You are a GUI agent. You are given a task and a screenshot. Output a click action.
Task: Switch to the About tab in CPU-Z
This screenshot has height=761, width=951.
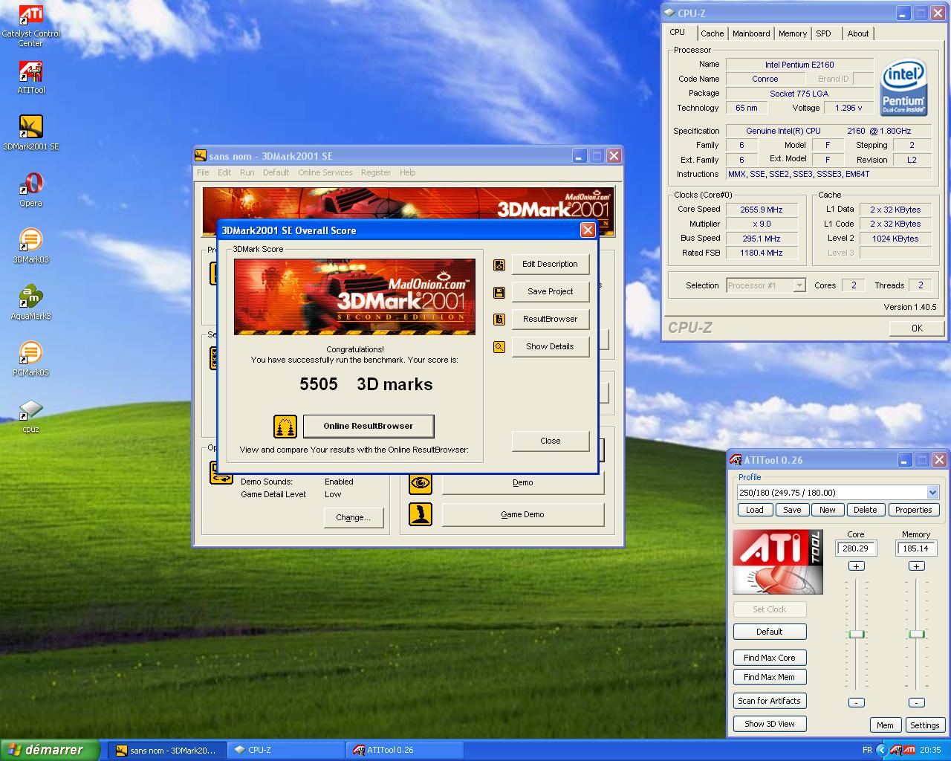858,33
